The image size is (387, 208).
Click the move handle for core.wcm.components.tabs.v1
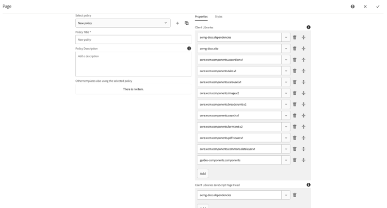coord(303,71)
